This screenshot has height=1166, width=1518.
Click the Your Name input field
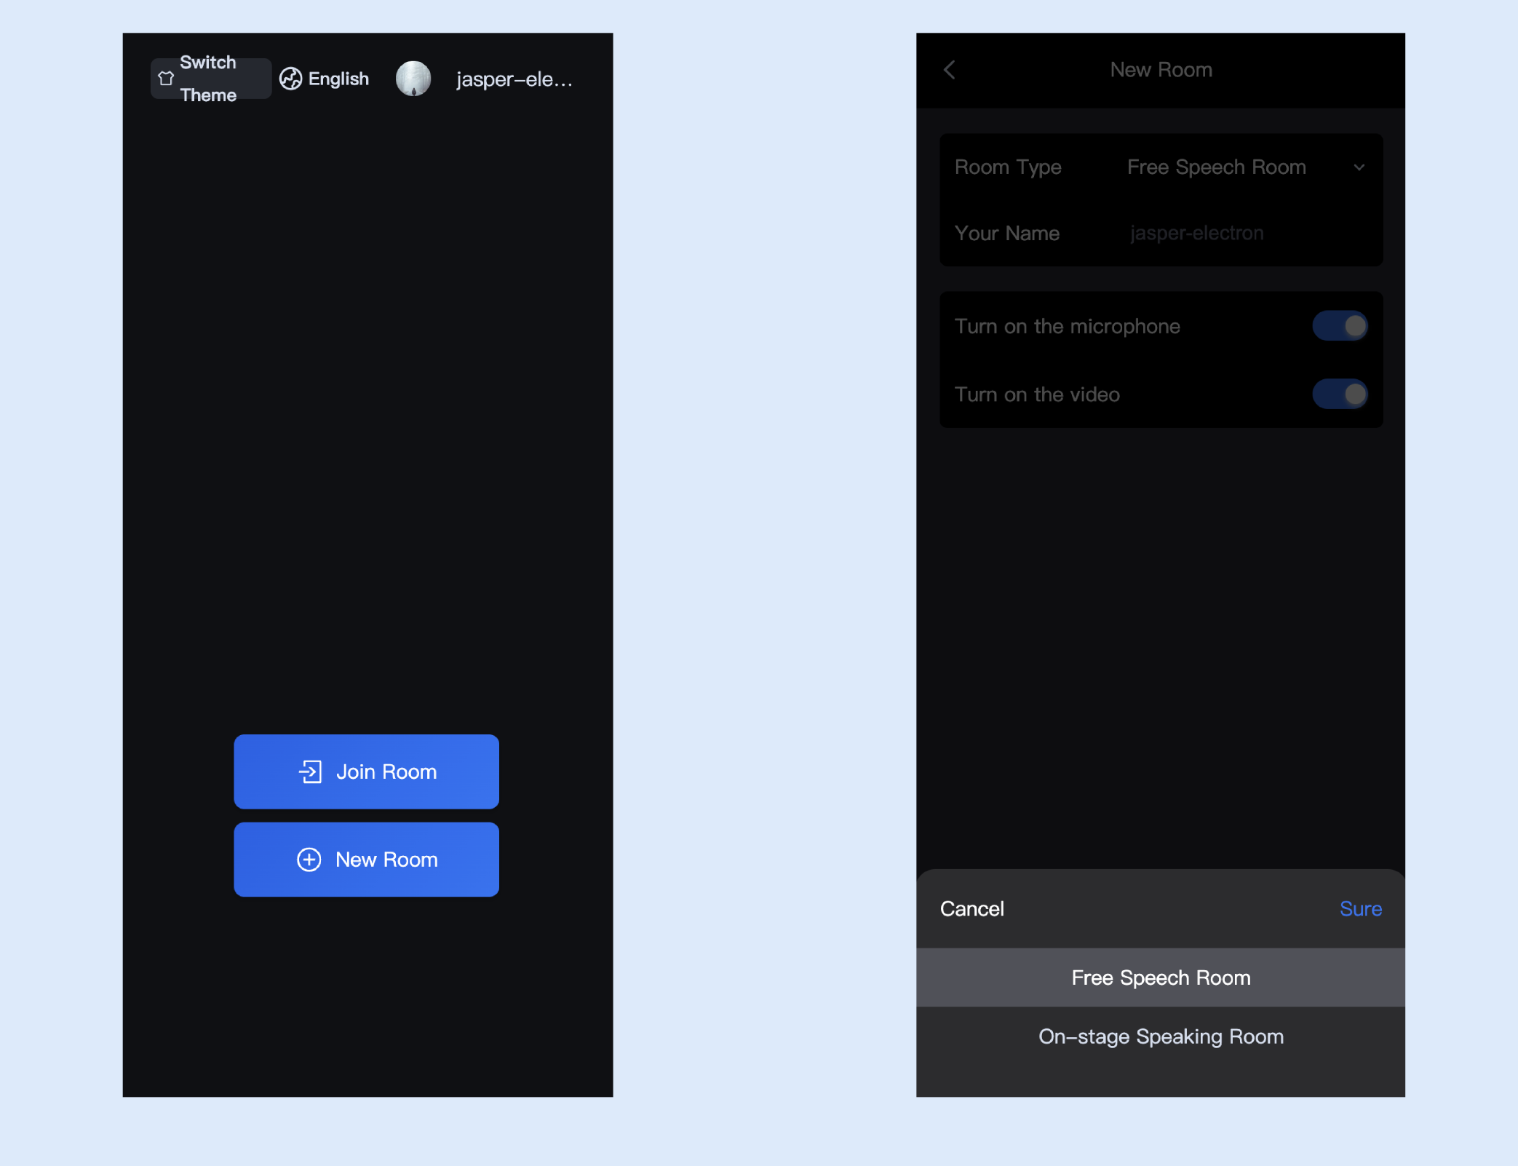tap(1237, 233)
